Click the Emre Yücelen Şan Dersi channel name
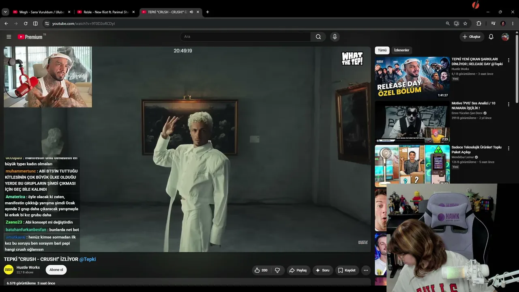This screenshot has height=292, width=519. pyautogui.click(x=467, y=113)
